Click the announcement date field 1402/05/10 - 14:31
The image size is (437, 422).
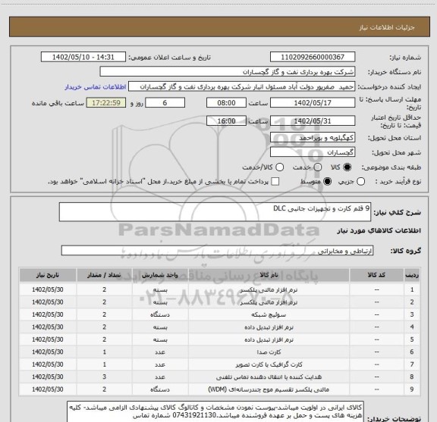(x=83, y=57)
